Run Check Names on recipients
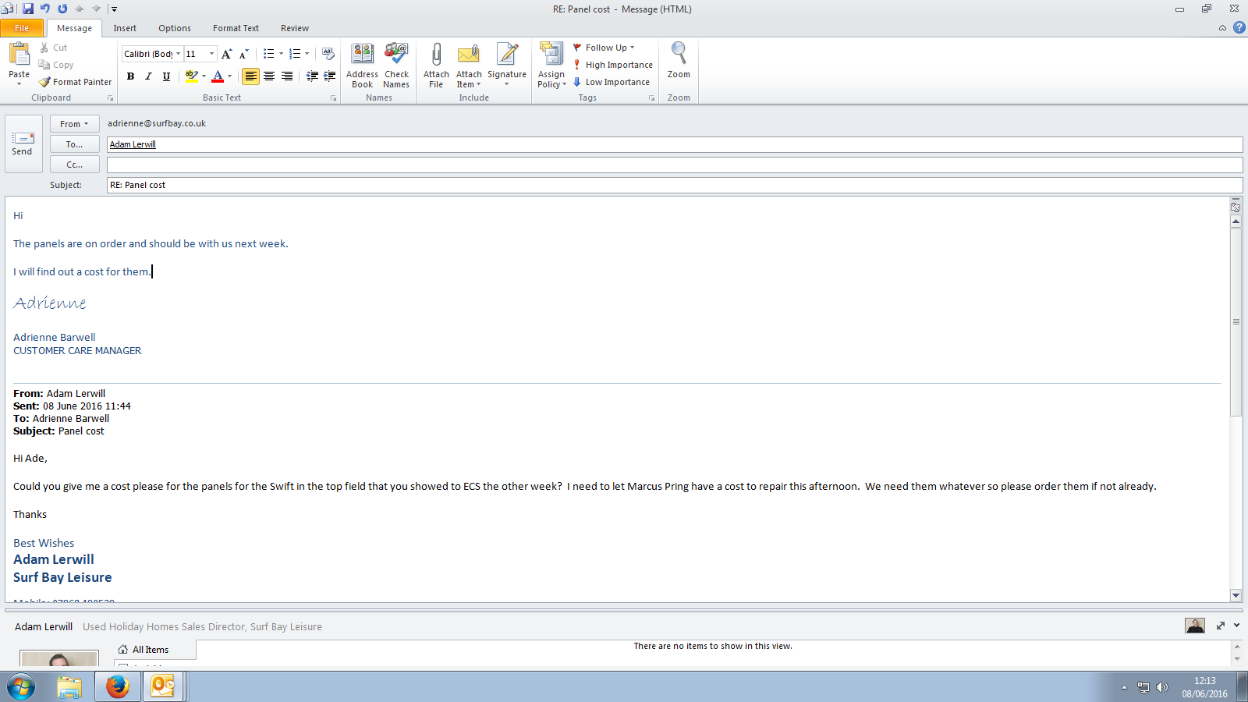The image size is (1248, 702). [x=396, y=66]
